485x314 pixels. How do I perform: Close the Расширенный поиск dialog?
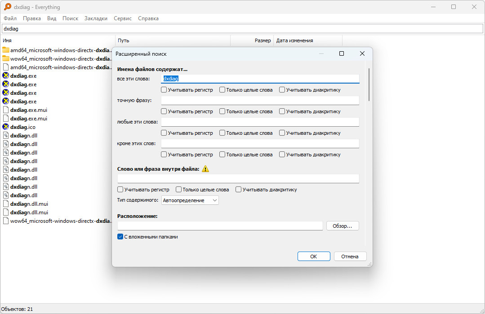362,53
